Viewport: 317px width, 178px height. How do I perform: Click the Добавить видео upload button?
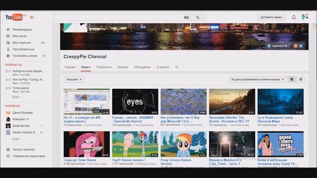coord(271,17)
